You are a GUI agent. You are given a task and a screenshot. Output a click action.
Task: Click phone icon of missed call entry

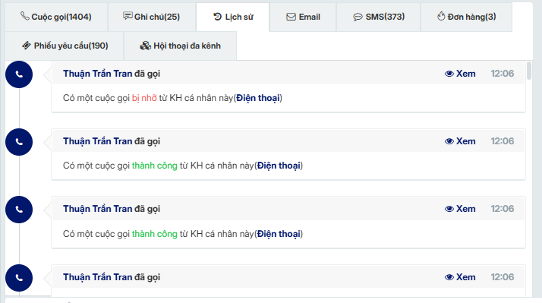[x=19, y=74]
